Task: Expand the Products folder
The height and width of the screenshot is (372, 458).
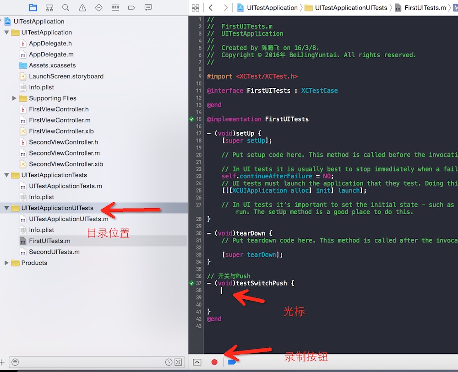Action: (6, 263)
